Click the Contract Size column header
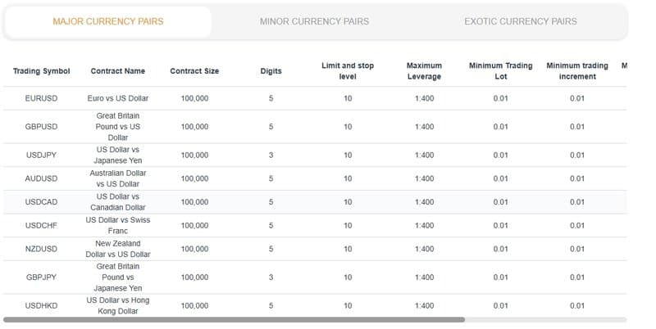656x329 pixels. (x=194, y=71)
